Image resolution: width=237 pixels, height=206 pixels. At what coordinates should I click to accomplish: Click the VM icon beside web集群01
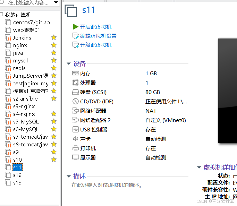point(8,30)
